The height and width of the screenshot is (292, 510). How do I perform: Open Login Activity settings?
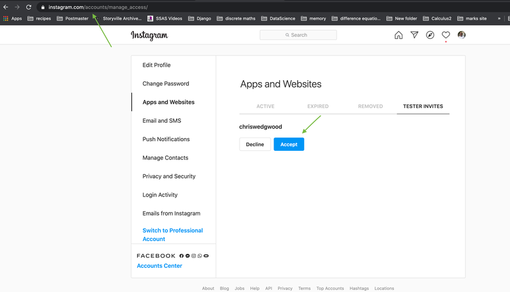coord(160,195)
